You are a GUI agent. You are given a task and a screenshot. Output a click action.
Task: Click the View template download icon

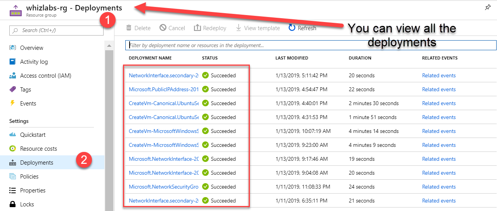coord(239,28)
